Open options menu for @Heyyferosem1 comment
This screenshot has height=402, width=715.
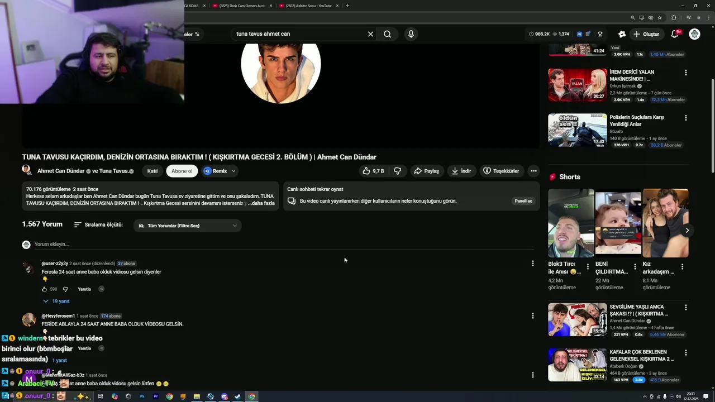click(x=533, y=315)
